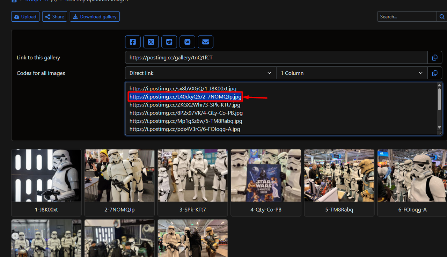
Task: Click the codes box scroll down arrow
Action: (x=439, y=127)
